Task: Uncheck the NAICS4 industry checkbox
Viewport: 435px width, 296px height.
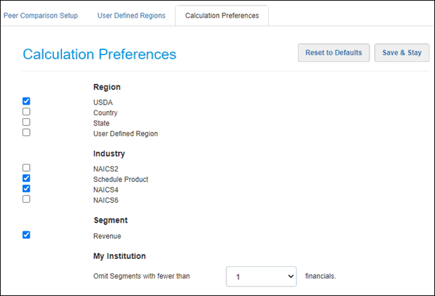Action: pos(26,189)
